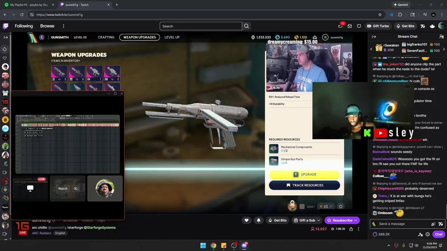Viewport: 447px width, 251px height.
Task: Open File Explorer from the taskbar
Action: [223, 245]
